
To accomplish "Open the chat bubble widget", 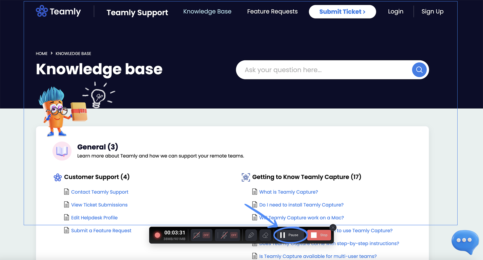I will coord(465,241).
